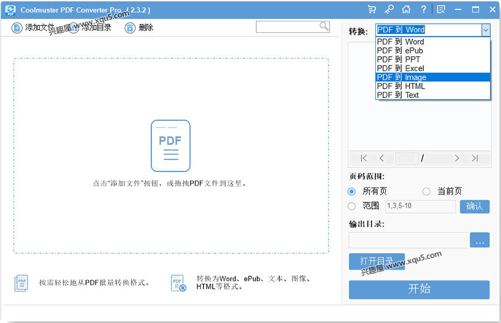
Task: Click the page range input showing 1,3,5-10
Action: (x=420, y=206)
